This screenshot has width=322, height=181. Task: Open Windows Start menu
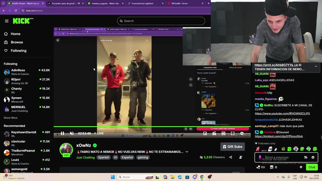tap(113, 177)
